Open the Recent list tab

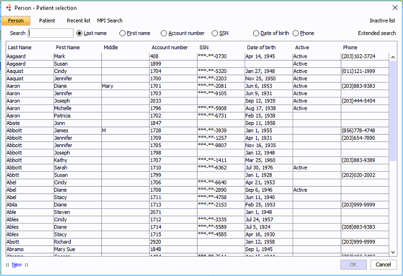(x=78, y=20)
